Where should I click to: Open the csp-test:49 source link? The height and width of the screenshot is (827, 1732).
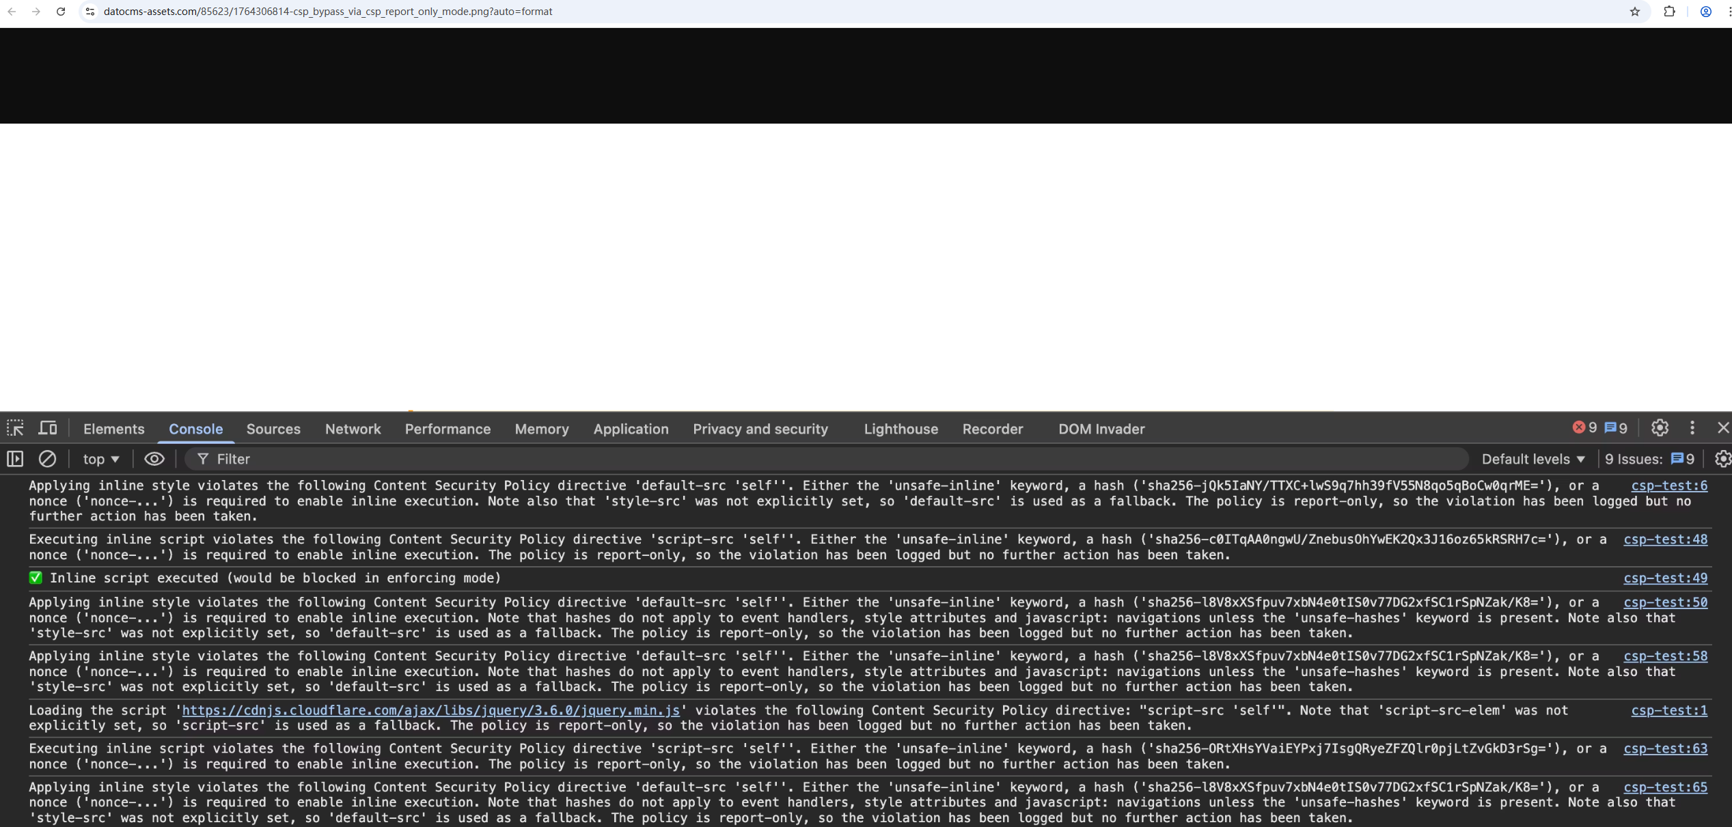point(1665,578)
